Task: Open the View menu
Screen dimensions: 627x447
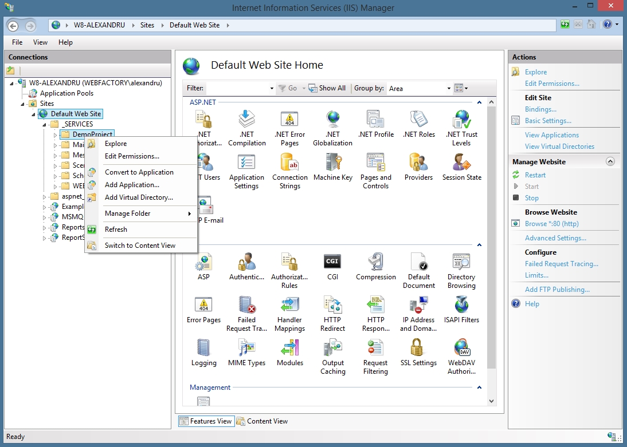Action: tap(40, 42)
